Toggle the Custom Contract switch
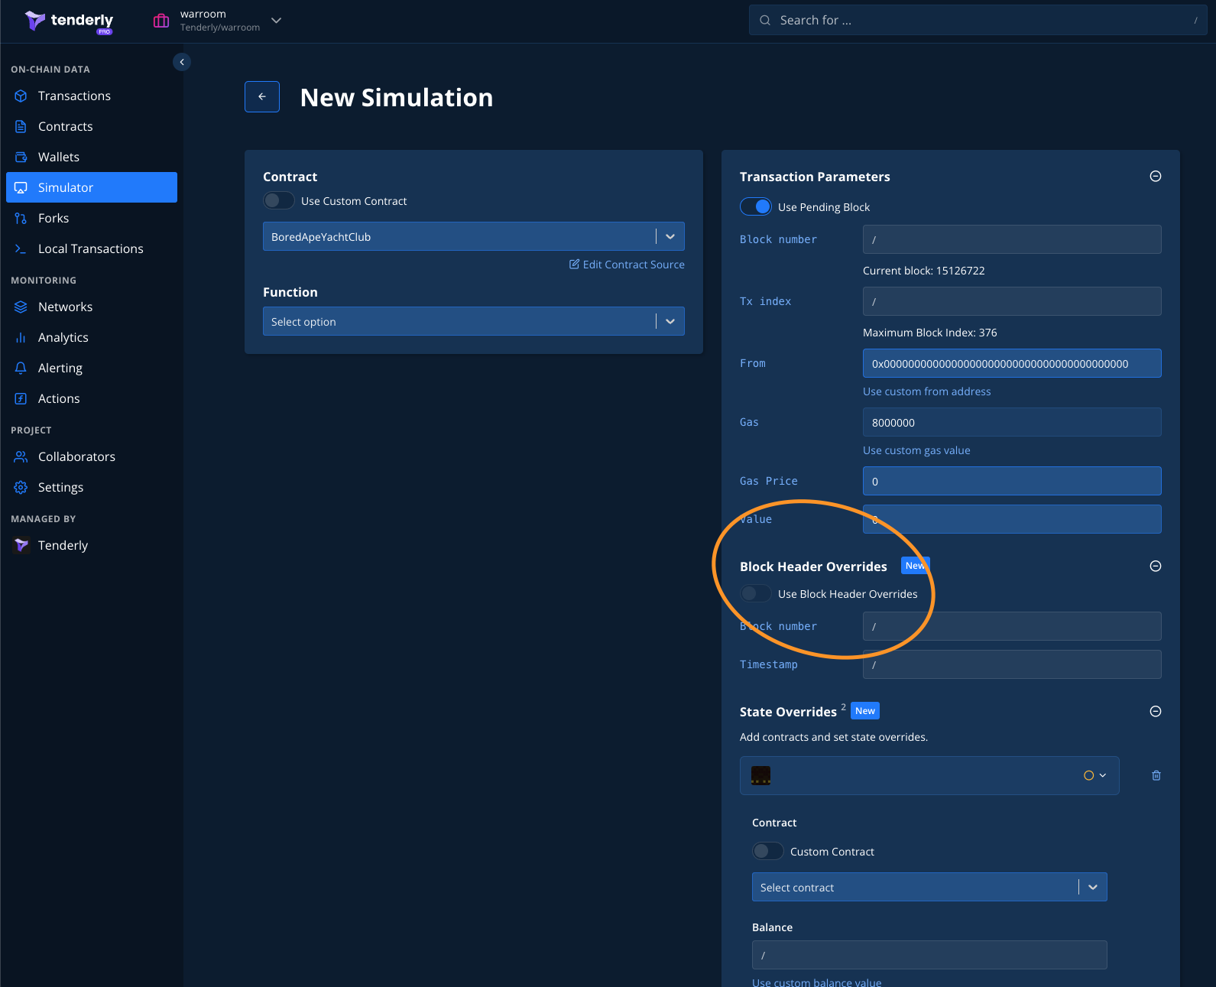The height and width of the screenshot is (987, 1216). pyautogui.click(x=768, y=851)
